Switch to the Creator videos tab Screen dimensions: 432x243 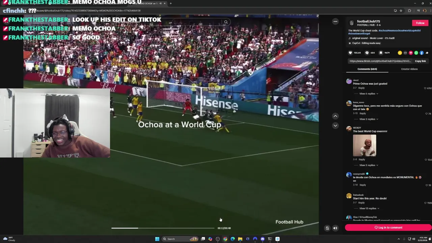click(x=409, y=69)
